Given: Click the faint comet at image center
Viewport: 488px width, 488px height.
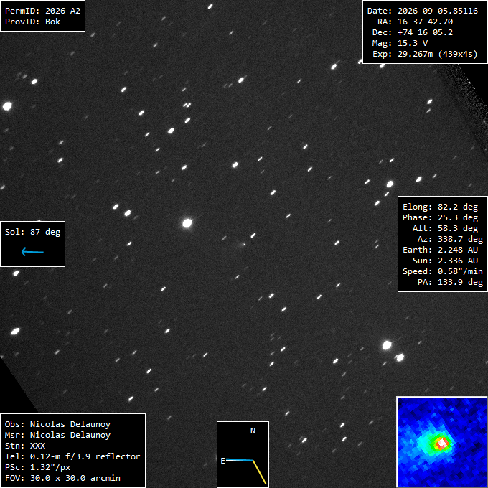Looking at the screenshot, I should (x=243, y=245).
